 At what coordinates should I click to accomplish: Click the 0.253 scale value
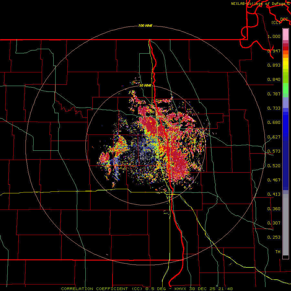274,237
